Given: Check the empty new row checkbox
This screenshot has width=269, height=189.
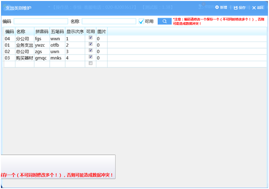Looking at the screenshot, I should [x=91, y=63].
